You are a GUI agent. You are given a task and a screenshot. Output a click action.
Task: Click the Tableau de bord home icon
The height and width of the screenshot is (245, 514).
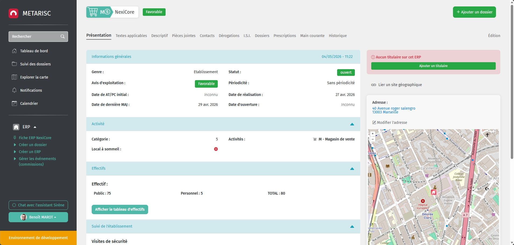(x=15, y=51)
